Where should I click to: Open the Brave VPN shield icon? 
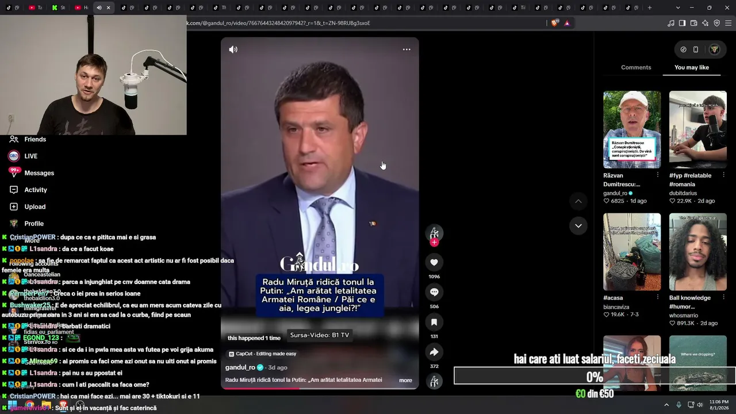(716, 23)
